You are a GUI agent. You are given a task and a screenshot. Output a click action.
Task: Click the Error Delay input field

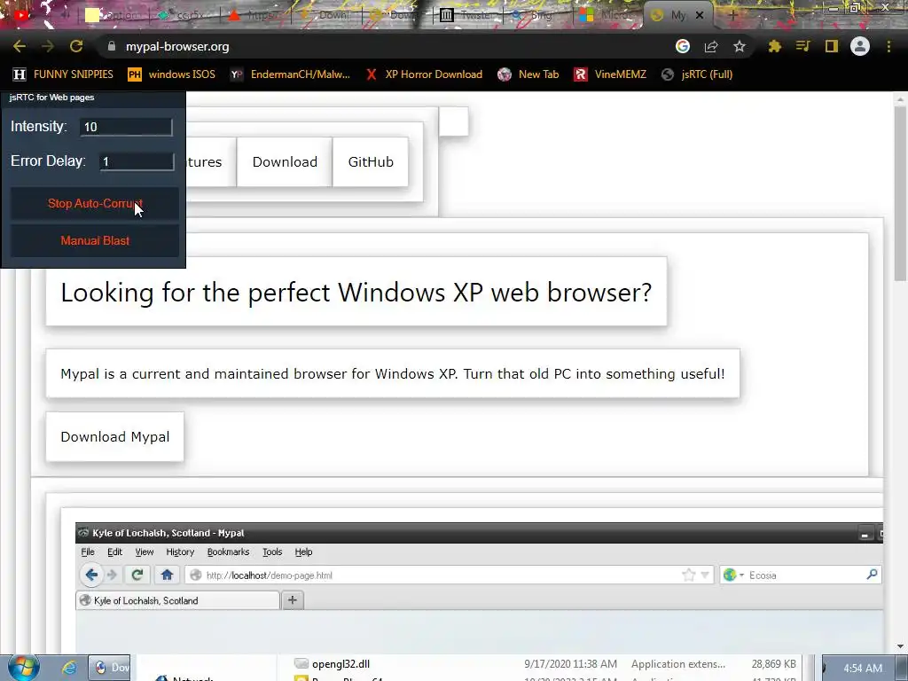[137, 161]
